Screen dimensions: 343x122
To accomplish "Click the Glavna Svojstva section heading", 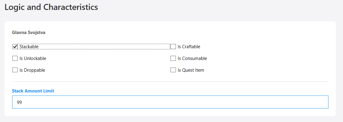I will point(29,32).
